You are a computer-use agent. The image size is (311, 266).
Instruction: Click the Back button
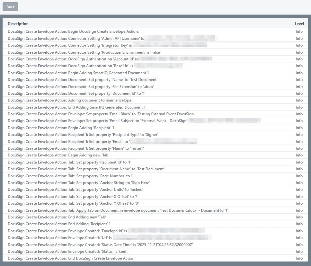[10, 7]
